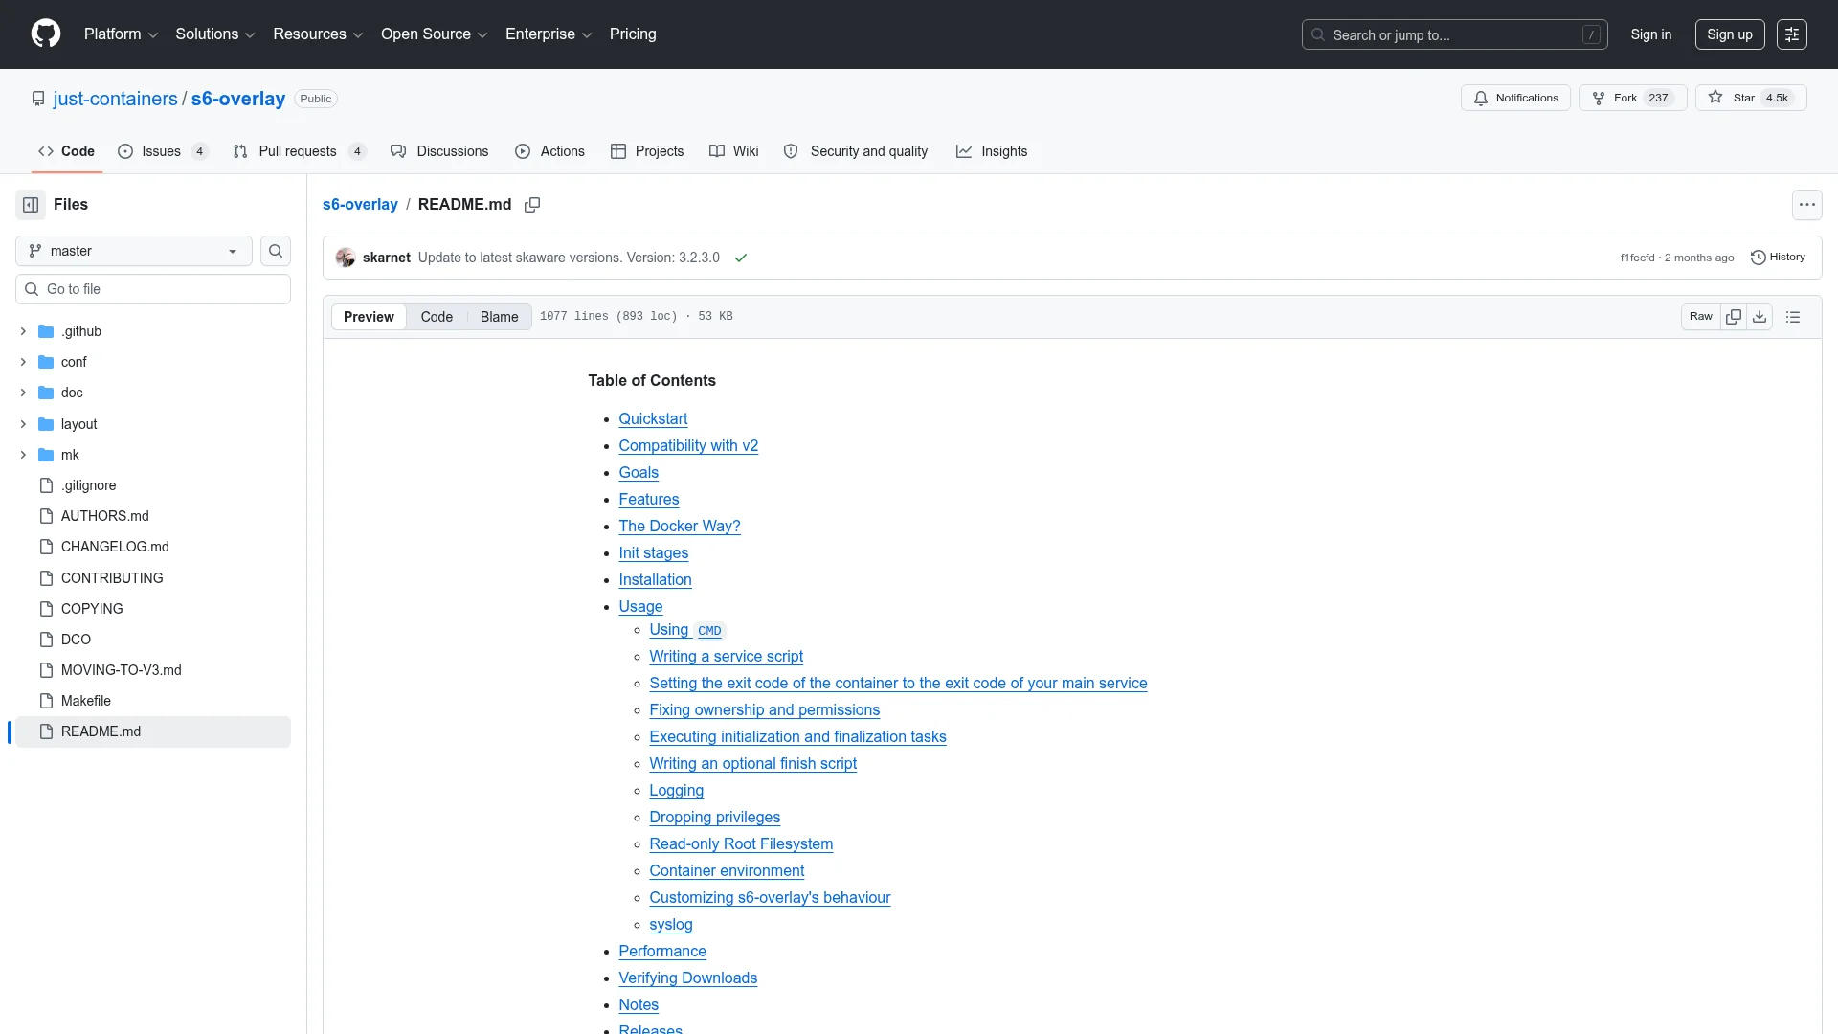The image size is (1838, 1034).
Task: Click the Notifications bell button
Action: 1515,98
